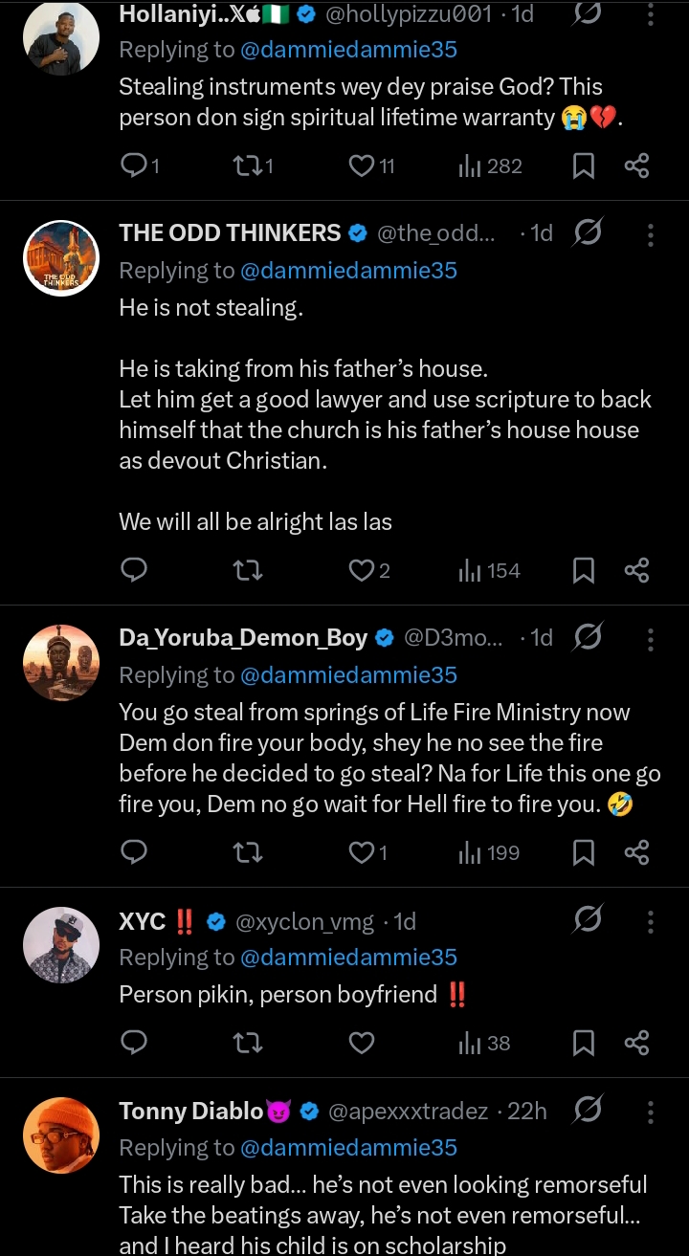
Task: Like Hollaniyi's reply with 11 likes
Action: point(362,166)
